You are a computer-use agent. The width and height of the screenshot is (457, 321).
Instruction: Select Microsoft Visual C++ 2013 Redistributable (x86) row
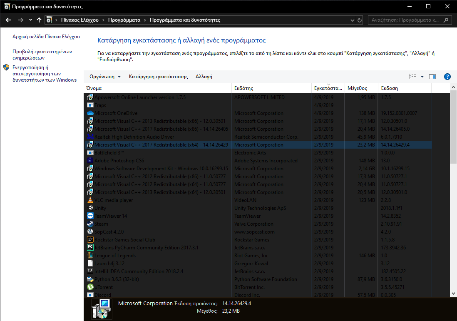(x=258, y=121)
